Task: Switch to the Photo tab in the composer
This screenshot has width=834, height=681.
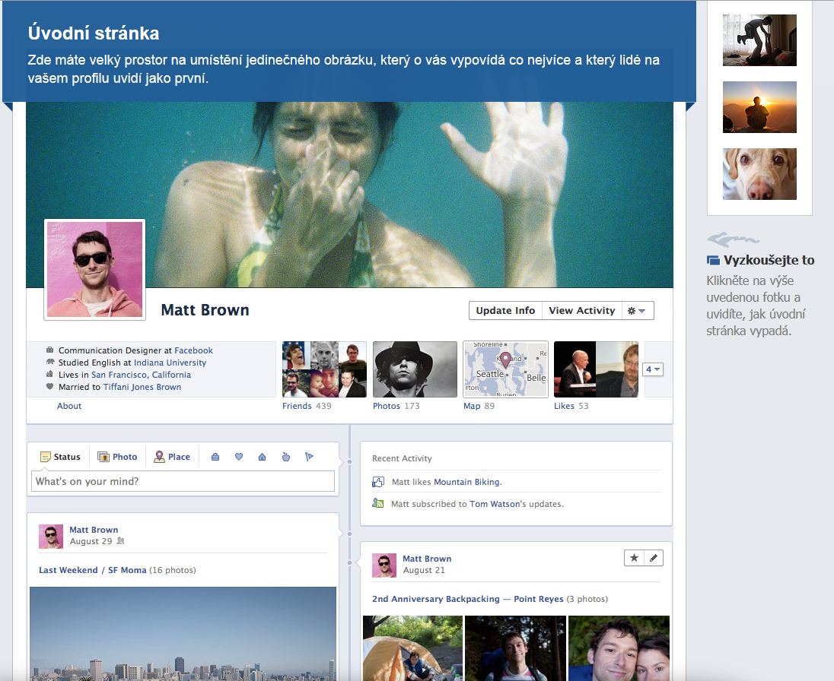Action: point(118,457)
